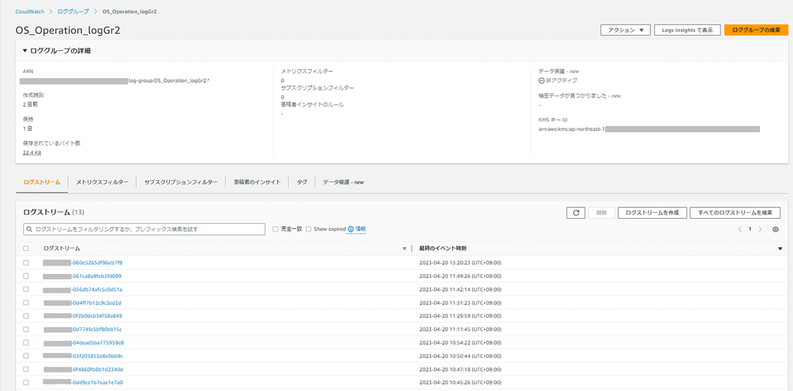Go to next page of log streams
The image size is (793, 391).
pyautogui.click(x=761, y=229)
